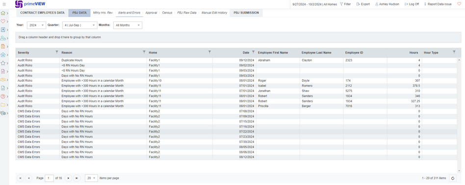Click the blue medical plus sidebar icon
Image resolution: width=465 pixels, height=185 pixels.
coord(3,30)
